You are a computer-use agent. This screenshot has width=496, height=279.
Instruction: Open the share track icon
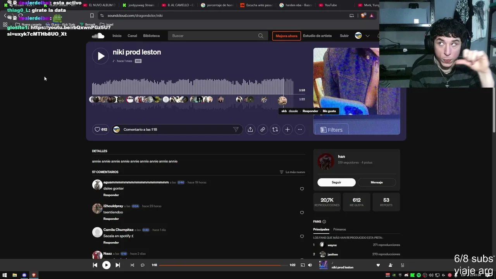(x=250, y=129)
